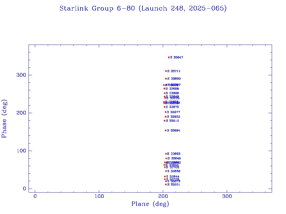Image resolution: width=286 pixels, height=214 pixels.
Task: Click the data label "S 33693"
Action: pos(174,154)
